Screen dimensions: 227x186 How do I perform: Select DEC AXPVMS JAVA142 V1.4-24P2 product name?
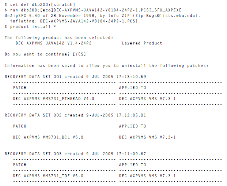pos(53,43)
